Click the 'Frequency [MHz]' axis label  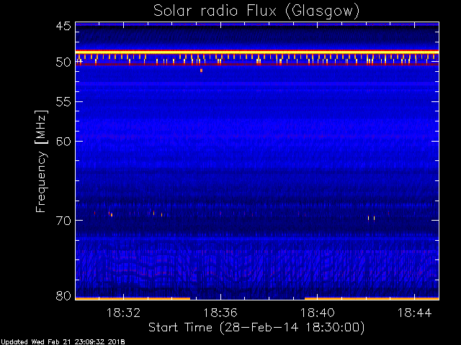coord(41,161)
